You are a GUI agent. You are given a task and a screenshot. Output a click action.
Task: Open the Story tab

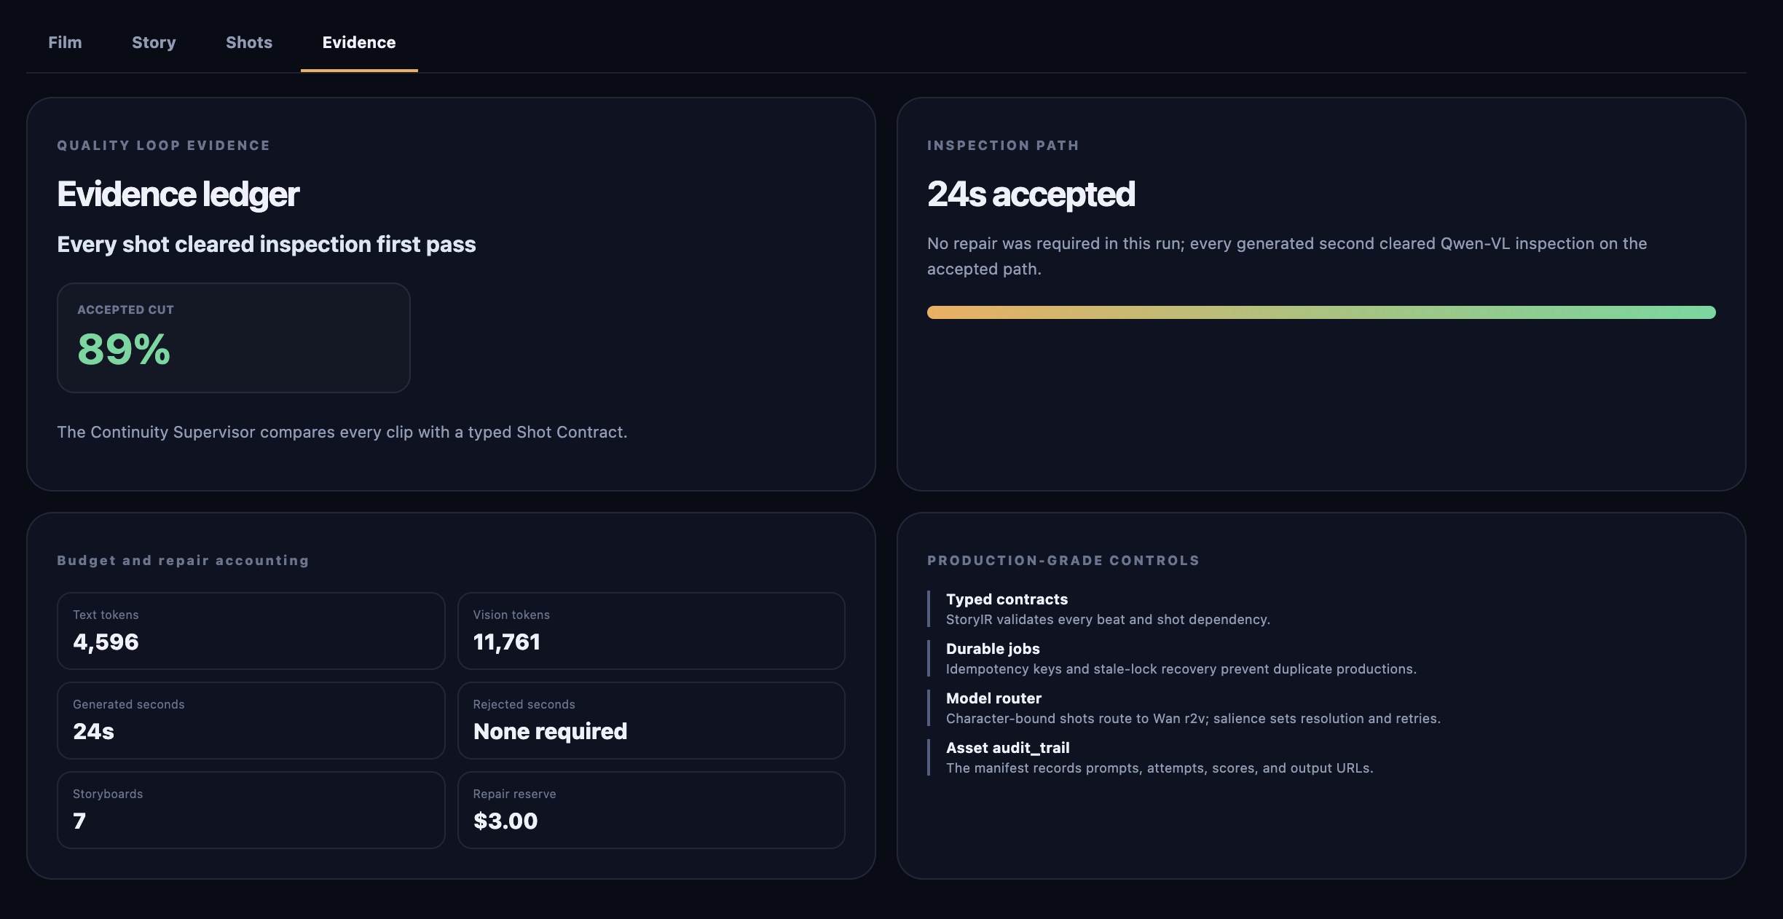click(154, 42)
